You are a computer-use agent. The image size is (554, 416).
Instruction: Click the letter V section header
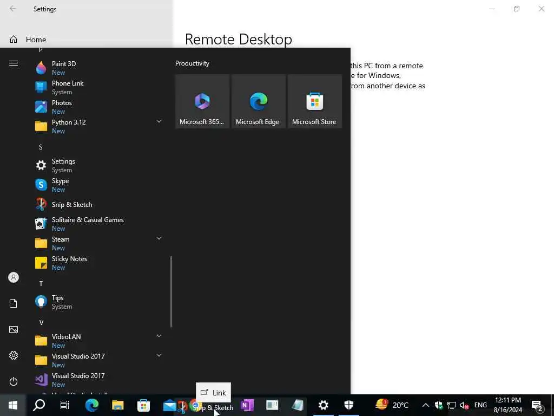click(x=41, y=323)
